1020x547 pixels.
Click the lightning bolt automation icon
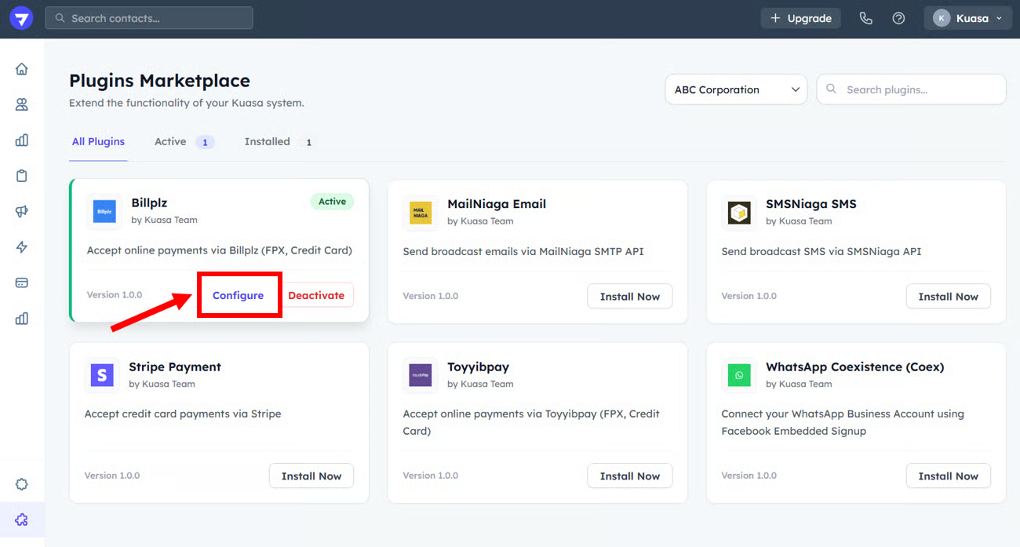pyautogui.click(x=22, y=247)
